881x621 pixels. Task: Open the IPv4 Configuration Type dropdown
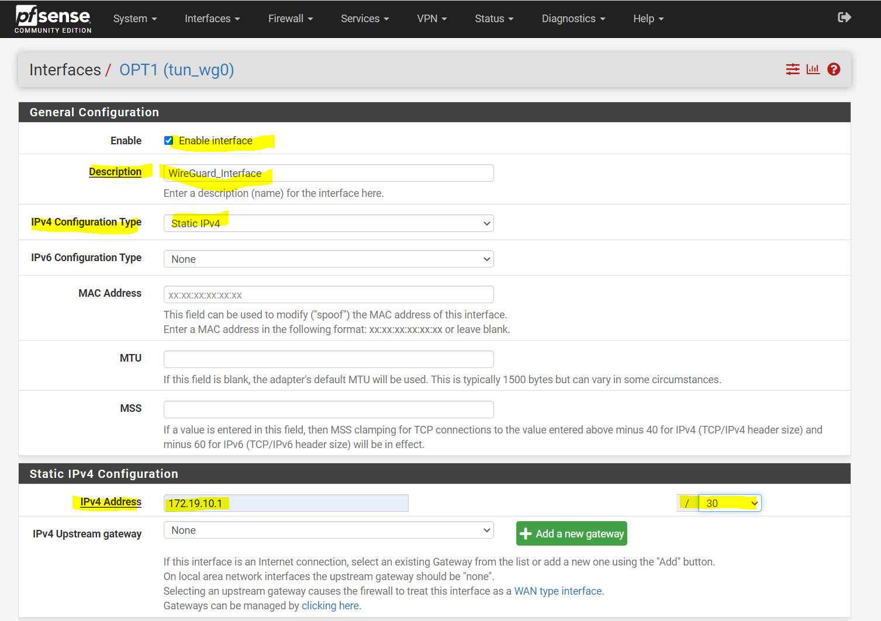(328, 223)
